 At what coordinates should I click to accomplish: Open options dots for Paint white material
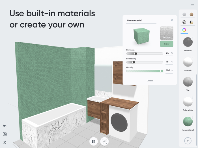[x=193, y=98]
